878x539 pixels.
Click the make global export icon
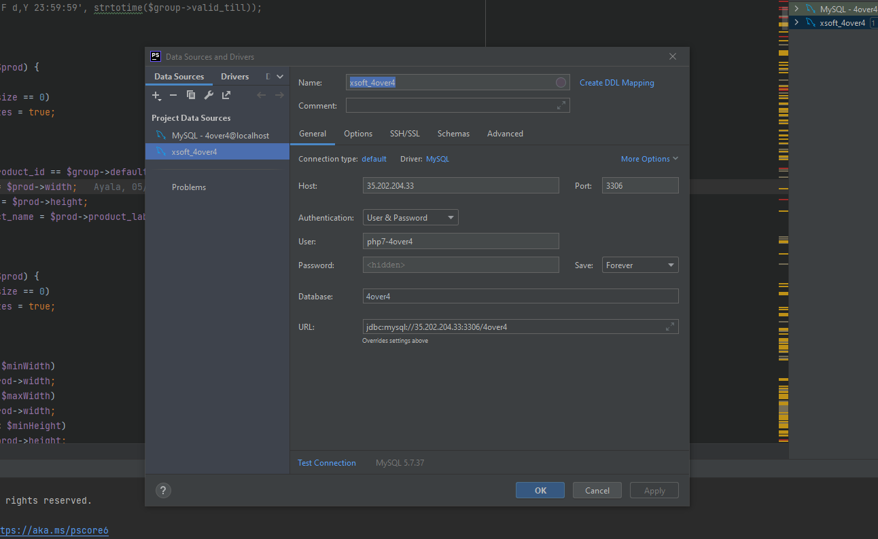[226, 96]
